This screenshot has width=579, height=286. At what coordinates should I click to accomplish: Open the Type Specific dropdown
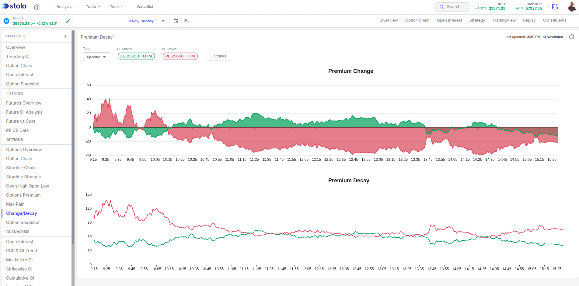click(96, 57)
